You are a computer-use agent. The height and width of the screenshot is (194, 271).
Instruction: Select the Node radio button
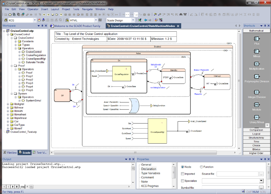click(183, 167)
